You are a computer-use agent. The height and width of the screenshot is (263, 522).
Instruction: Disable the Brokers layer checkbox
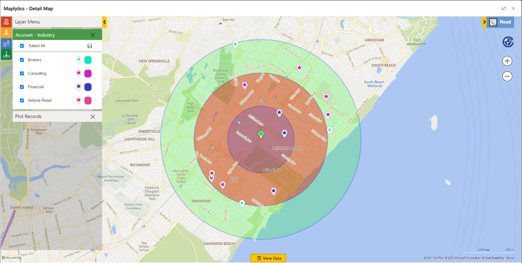[x=22, y=60]
